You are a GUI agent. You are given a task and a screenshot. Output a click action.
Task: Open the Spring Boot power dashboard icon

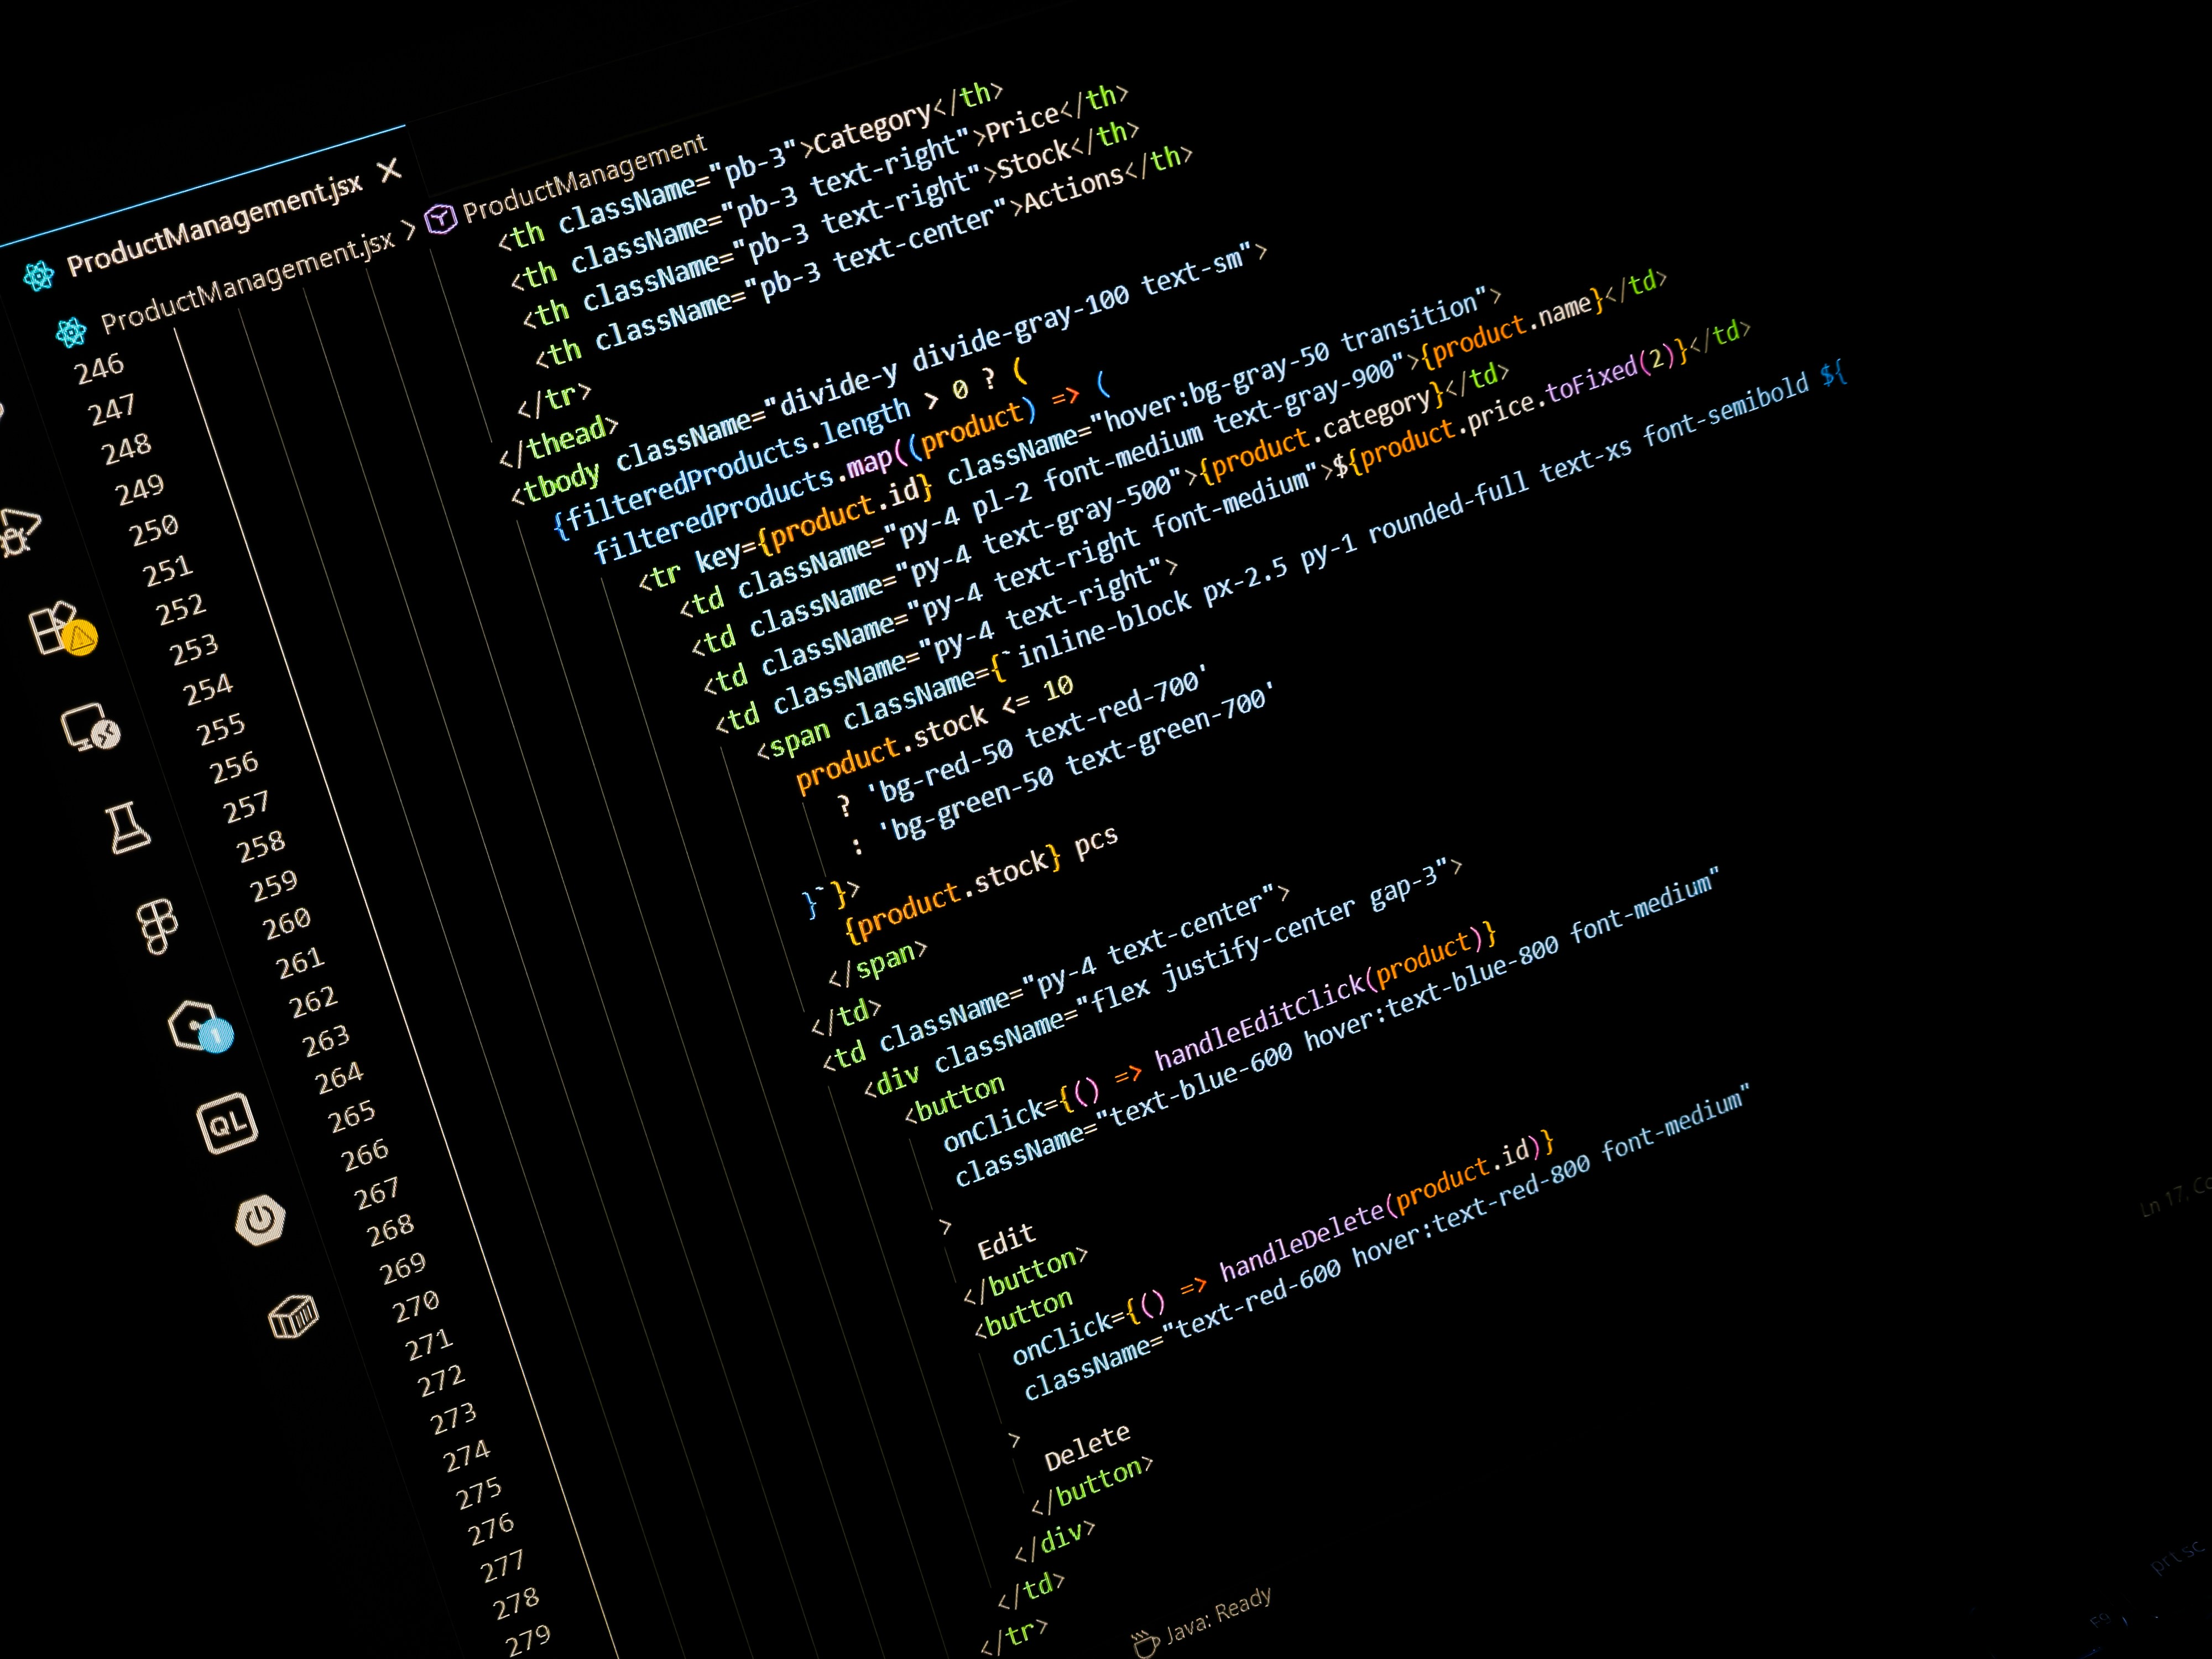click(x=260, y=1220)
